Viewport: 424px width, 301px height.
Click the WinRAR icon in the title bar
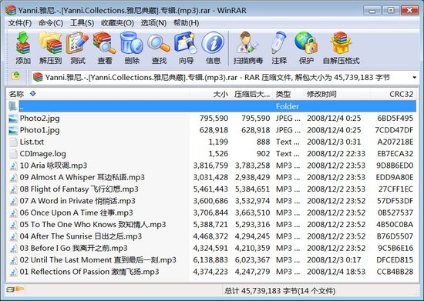[x=11, y=10]
